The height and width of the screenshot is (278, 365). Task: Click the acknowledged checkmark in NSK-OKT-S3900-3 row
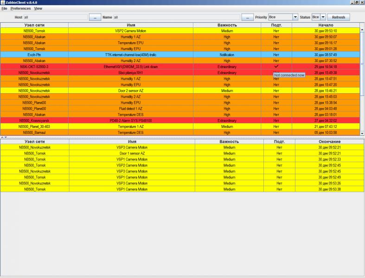tap(276, 66)
